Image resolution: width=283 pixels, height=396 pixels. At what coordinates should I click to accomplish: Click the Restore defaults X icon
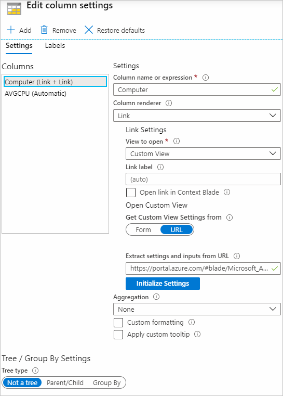pos(89,30)
